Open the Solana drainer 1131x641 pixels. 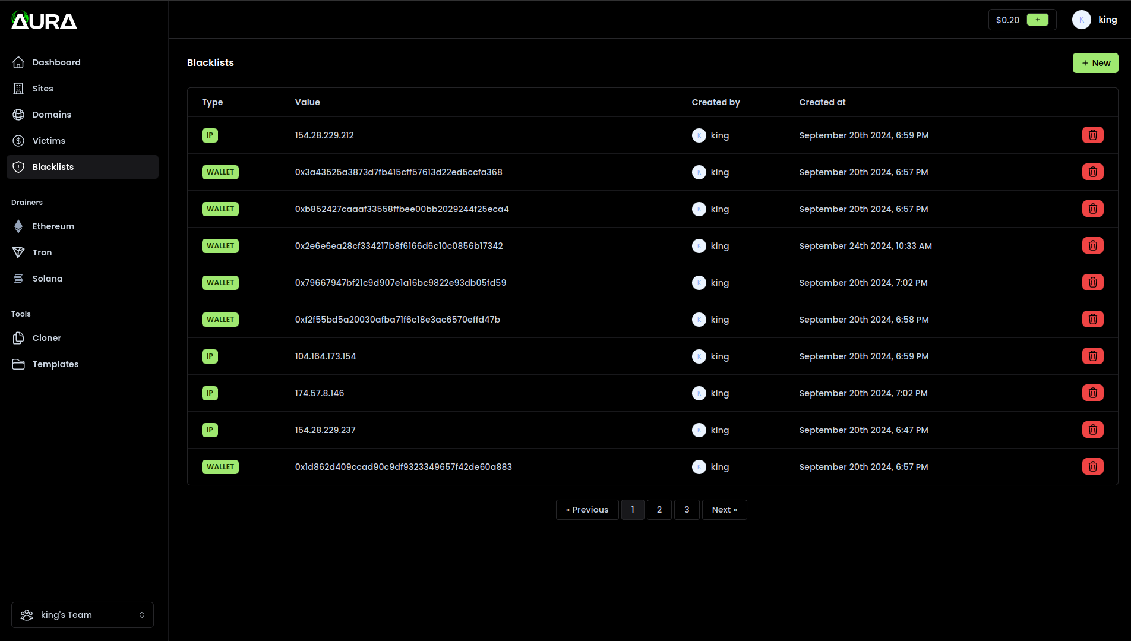[48, 278]
